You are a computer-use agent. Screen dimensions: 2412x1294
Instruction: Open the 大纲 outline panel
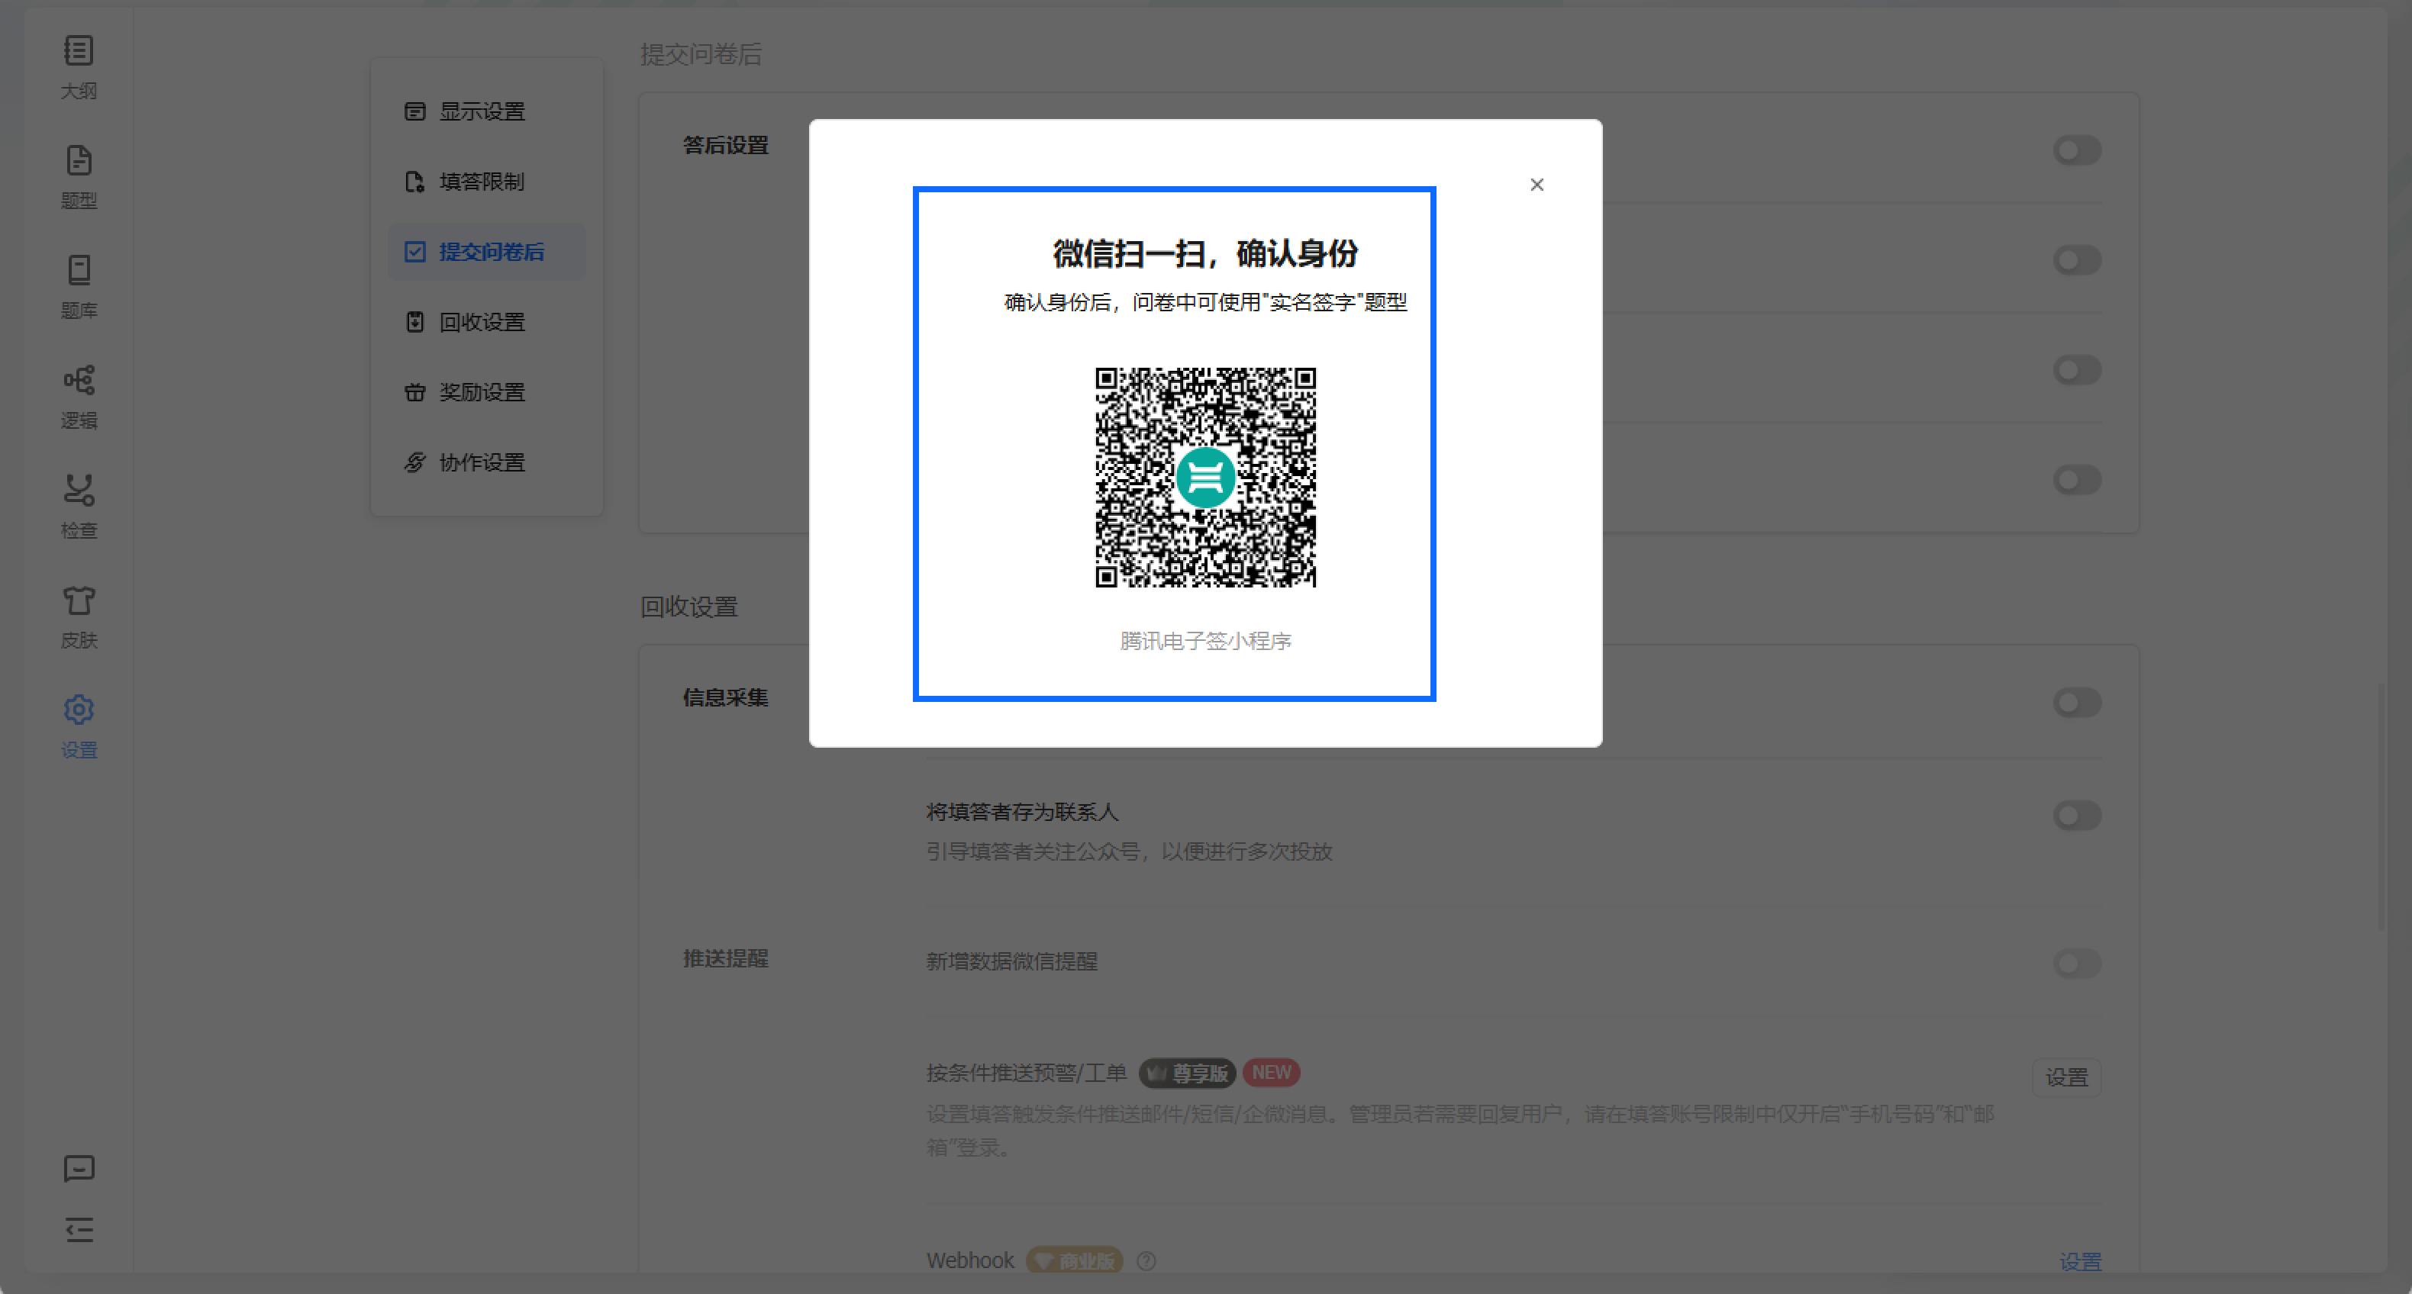pos(79,66)
